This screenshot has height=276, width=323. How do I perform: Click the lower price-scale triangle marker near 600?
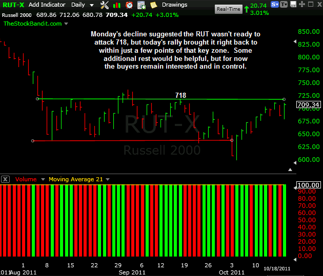[x=295, y=163]
